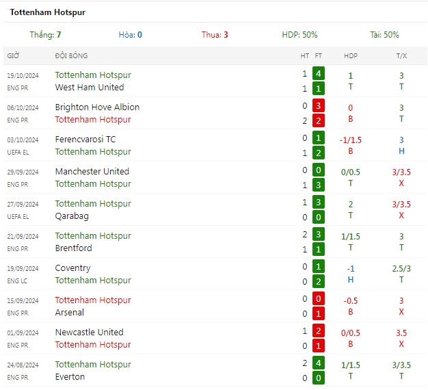The image size is (428, 390).
Task: Click the 03/10/2024 match date
Action: tap(23, 140)
